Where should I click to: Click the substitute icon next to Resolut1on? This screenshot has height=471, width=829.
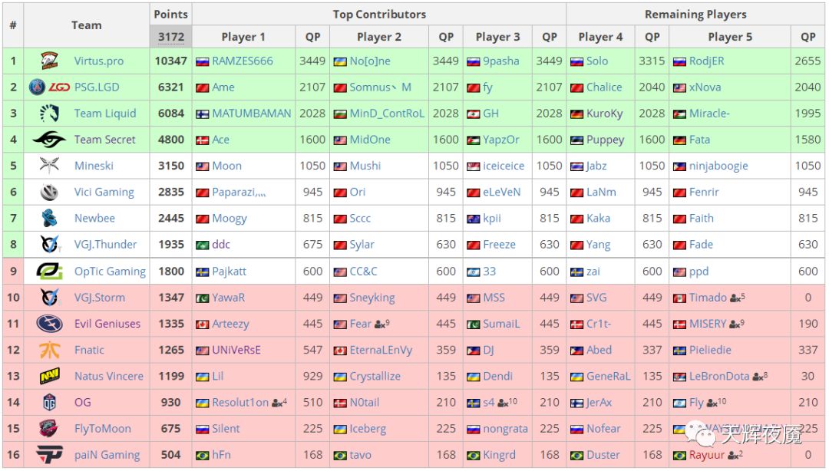279,403
